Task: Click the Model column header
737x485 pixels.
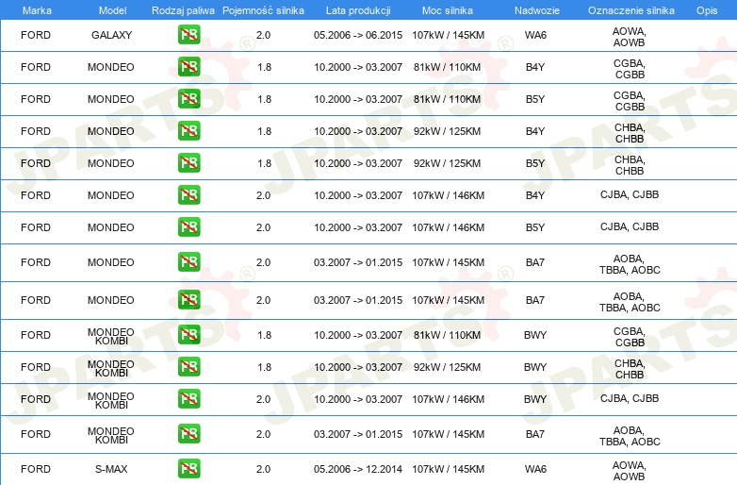Action: (x=112, y=10)
